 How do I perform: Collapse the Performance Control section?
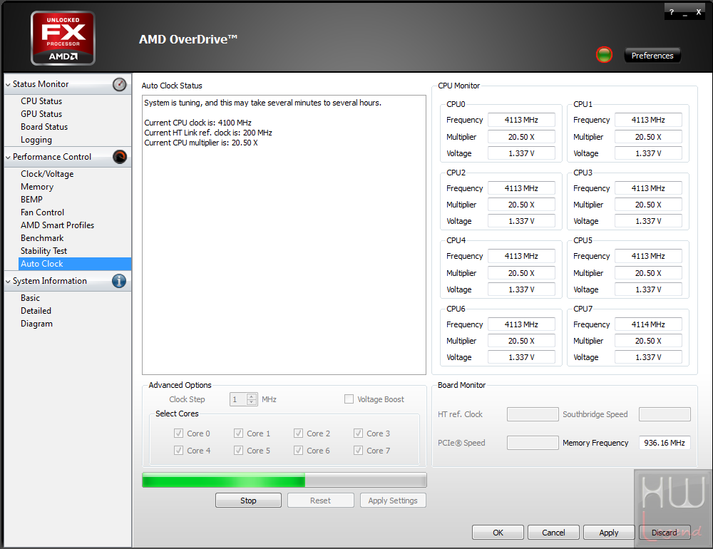pos(8,158)
